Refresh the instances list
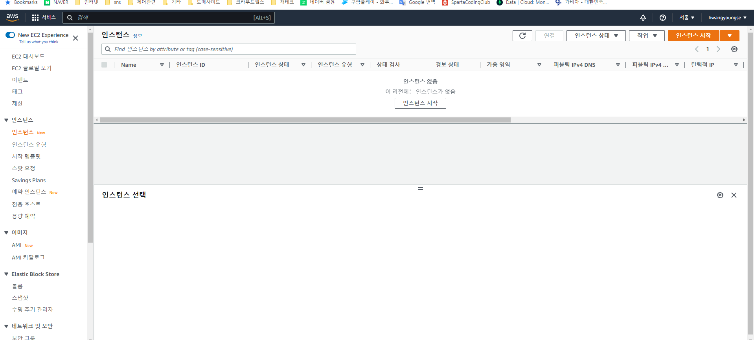Viewport: 754px width, 340px height. [x=522, y=36]
